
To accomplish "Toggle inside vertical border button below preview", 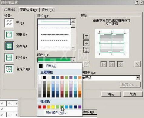I will coord(112,64).
